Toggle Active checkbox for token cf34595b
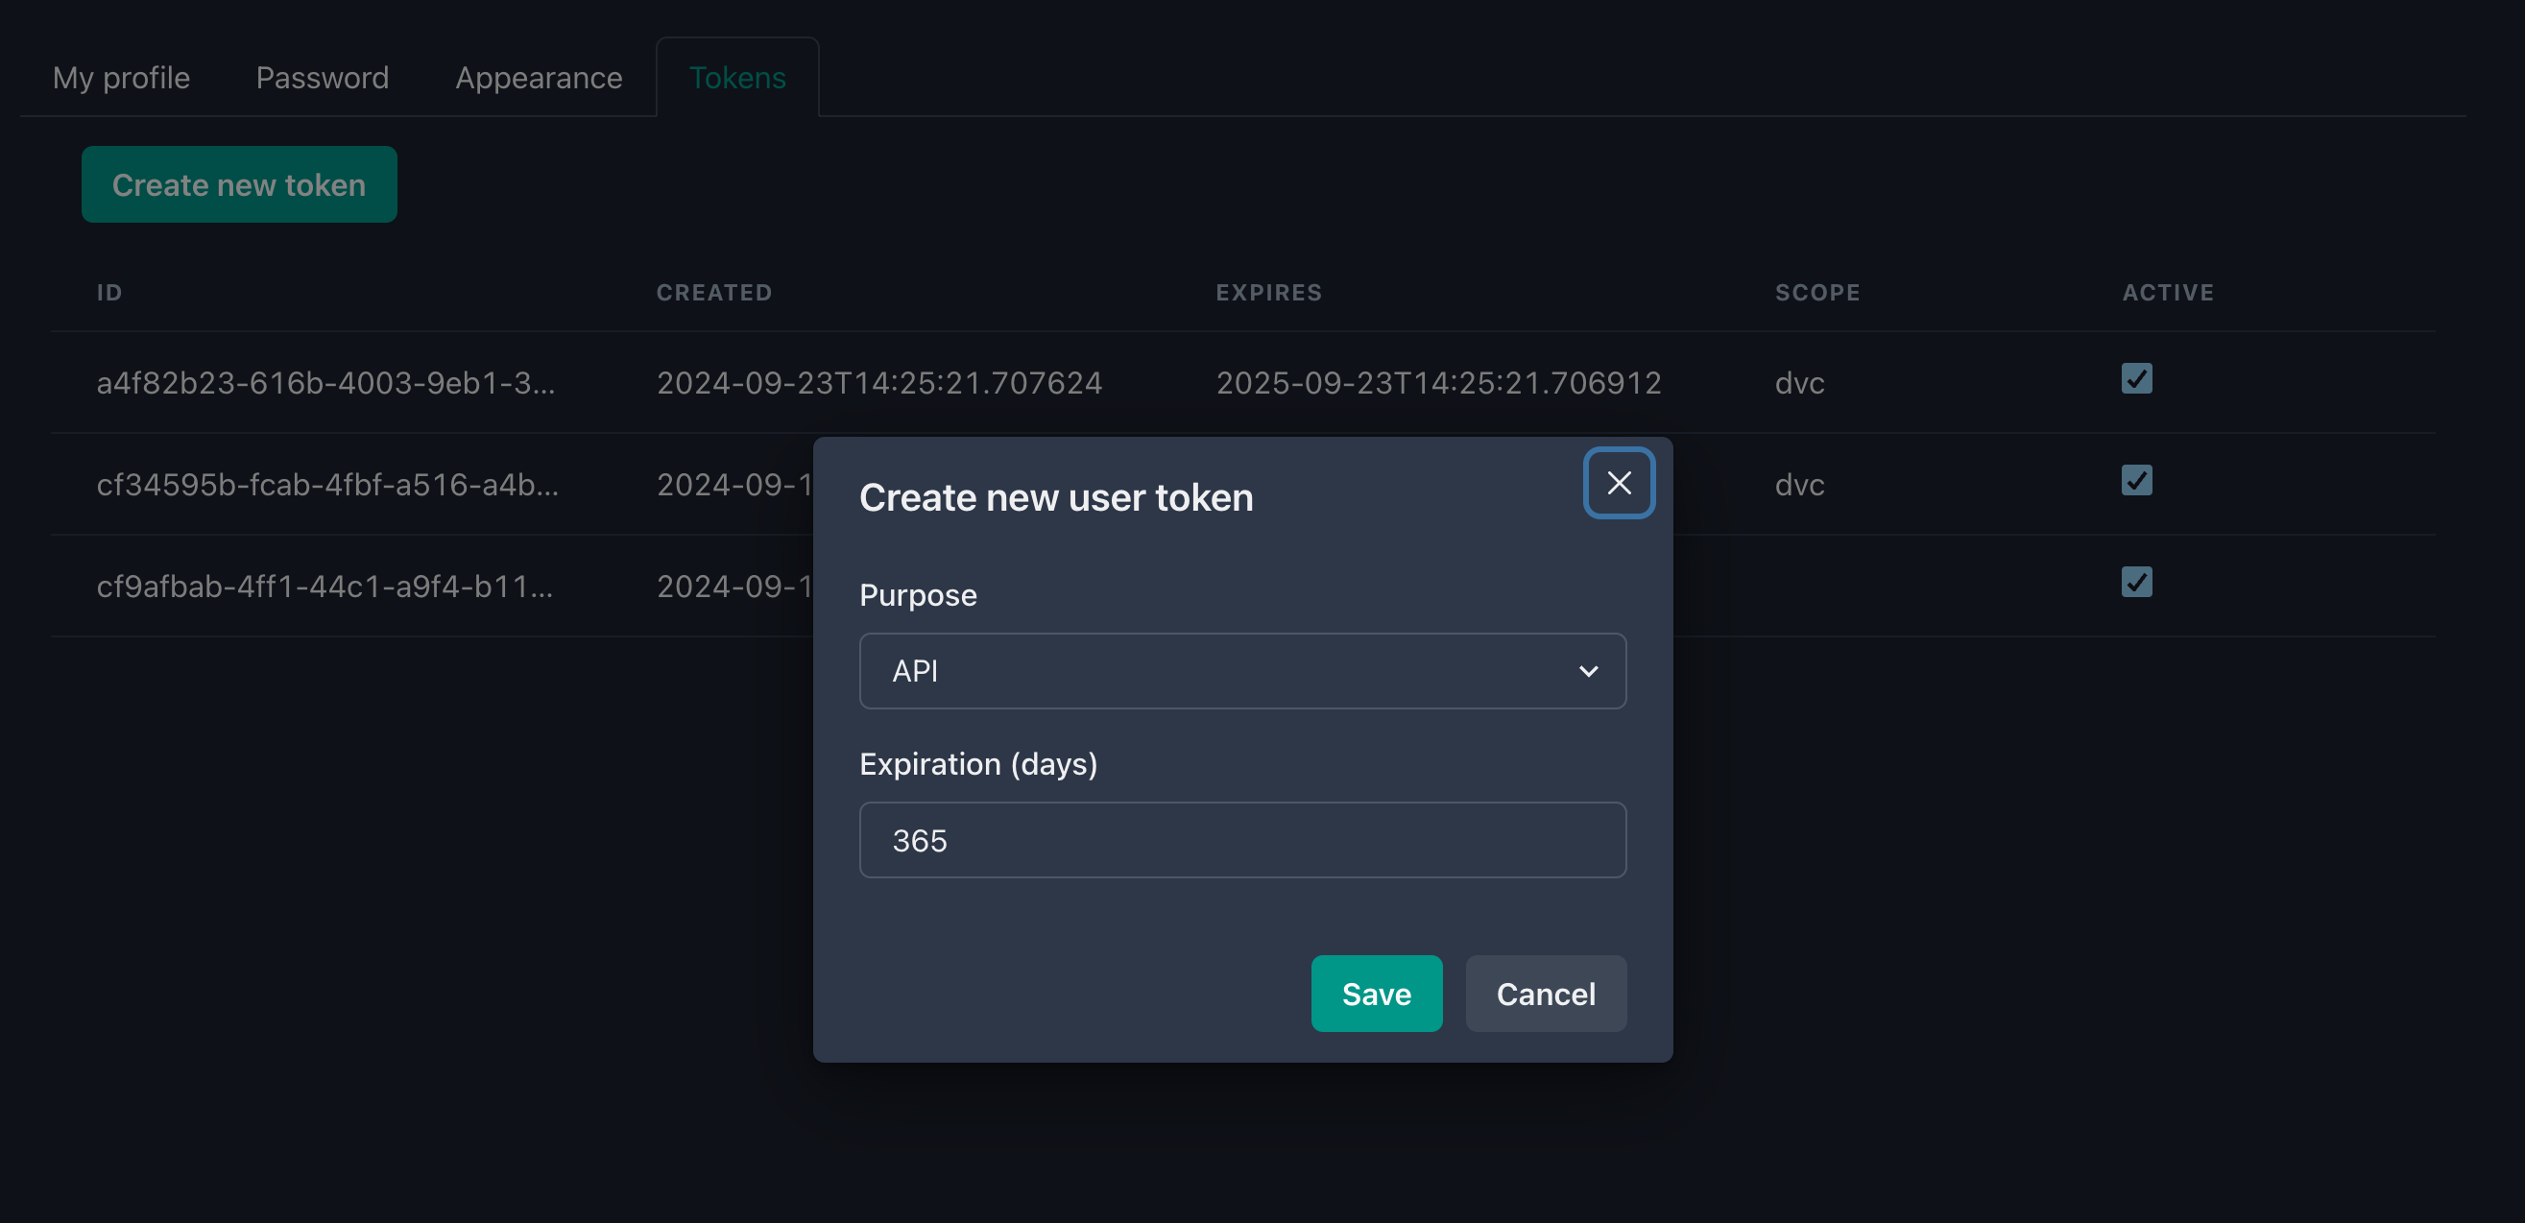Image resolution: width=2525 pixels, height=1223 pixels. 2136,481
